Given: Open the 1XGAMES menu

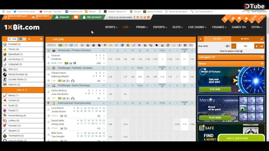Looking at the screenshot, I should click(219, 27).
